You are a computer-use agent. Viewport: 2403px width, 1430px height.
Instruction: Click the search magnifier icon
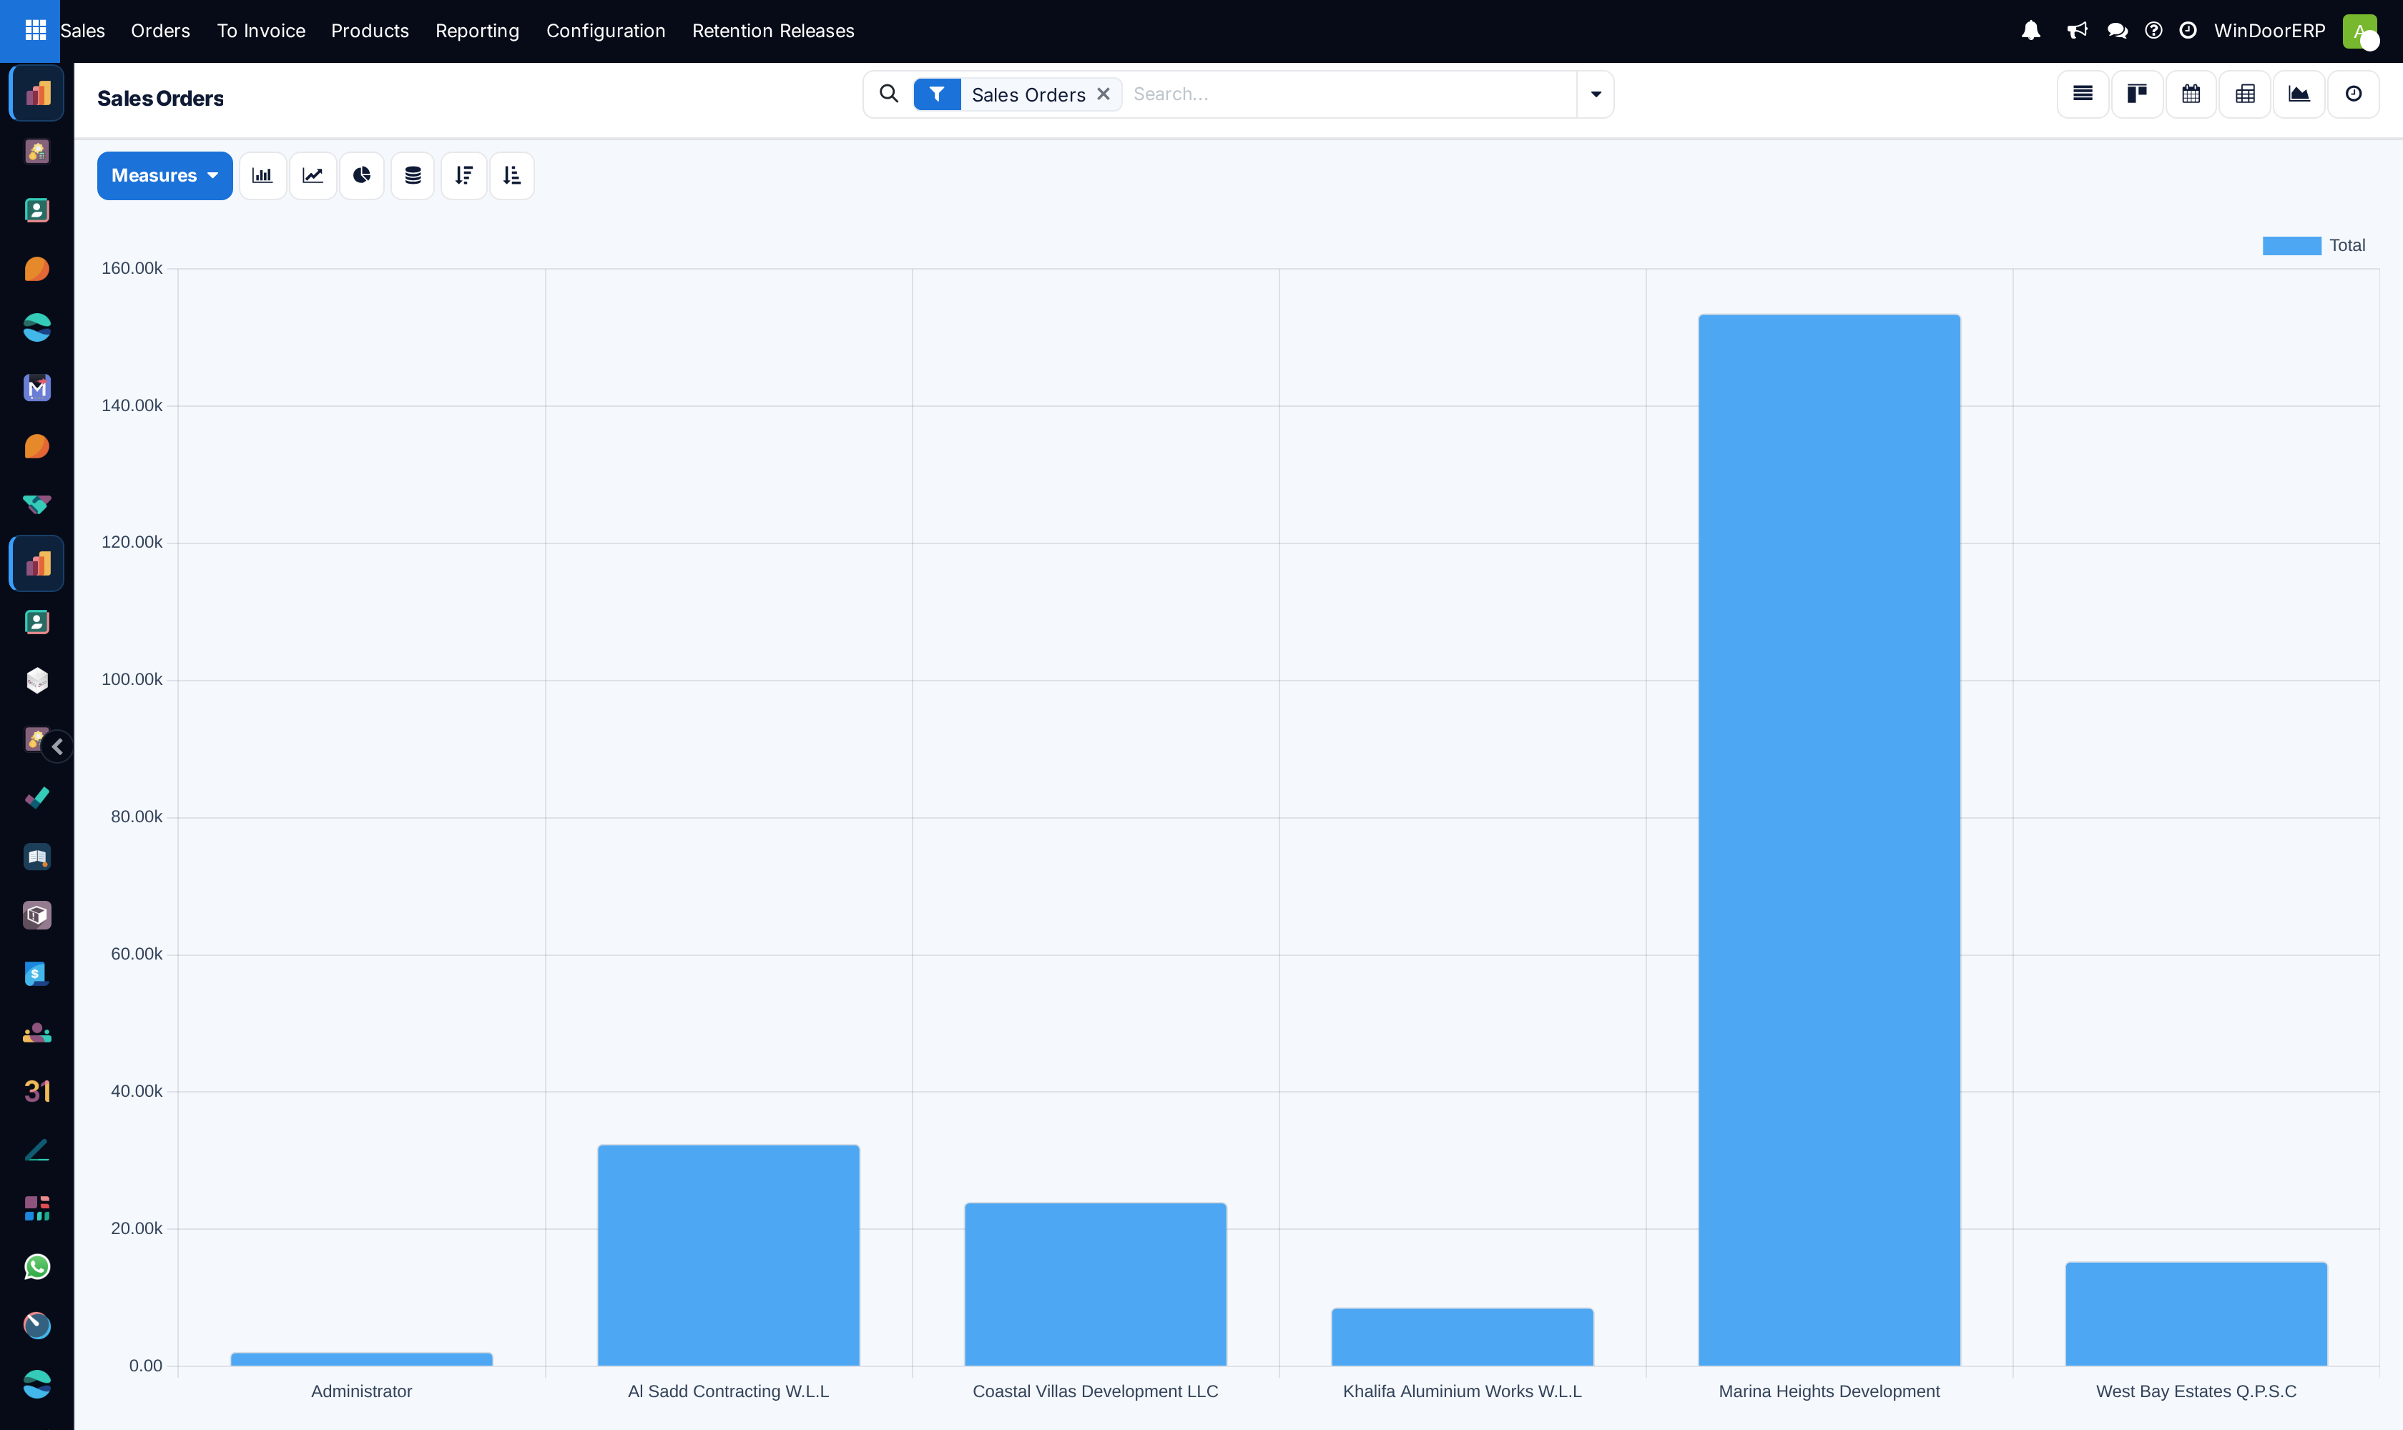pyautogui.click(x=889, y=94)
